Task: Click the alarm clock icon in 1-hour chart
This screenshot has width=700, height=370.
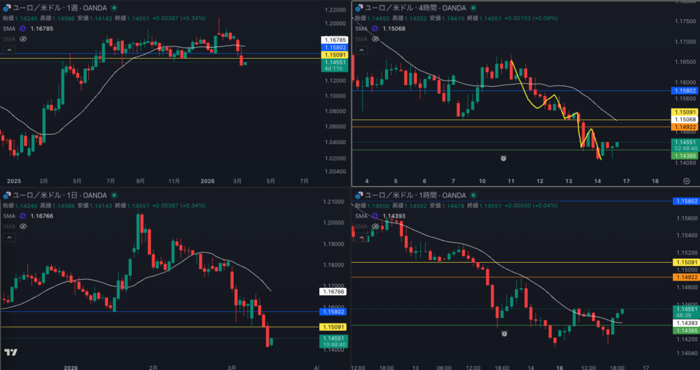Action: point(504,334)
